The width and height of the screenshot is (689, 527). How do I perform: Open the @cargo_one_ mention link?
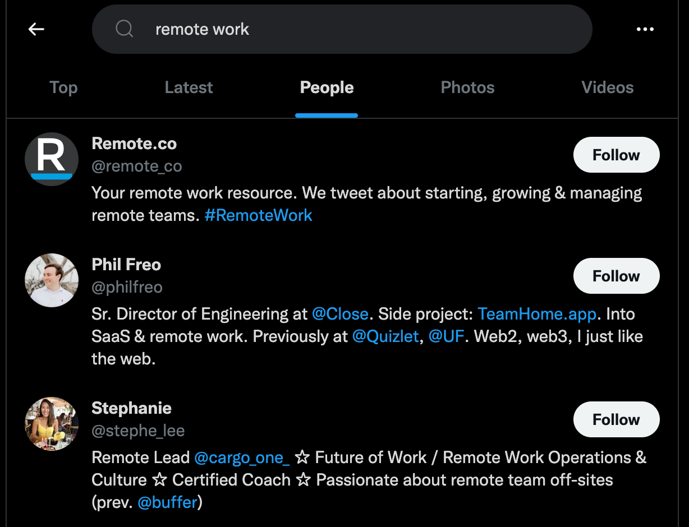(x=242, y=457)
